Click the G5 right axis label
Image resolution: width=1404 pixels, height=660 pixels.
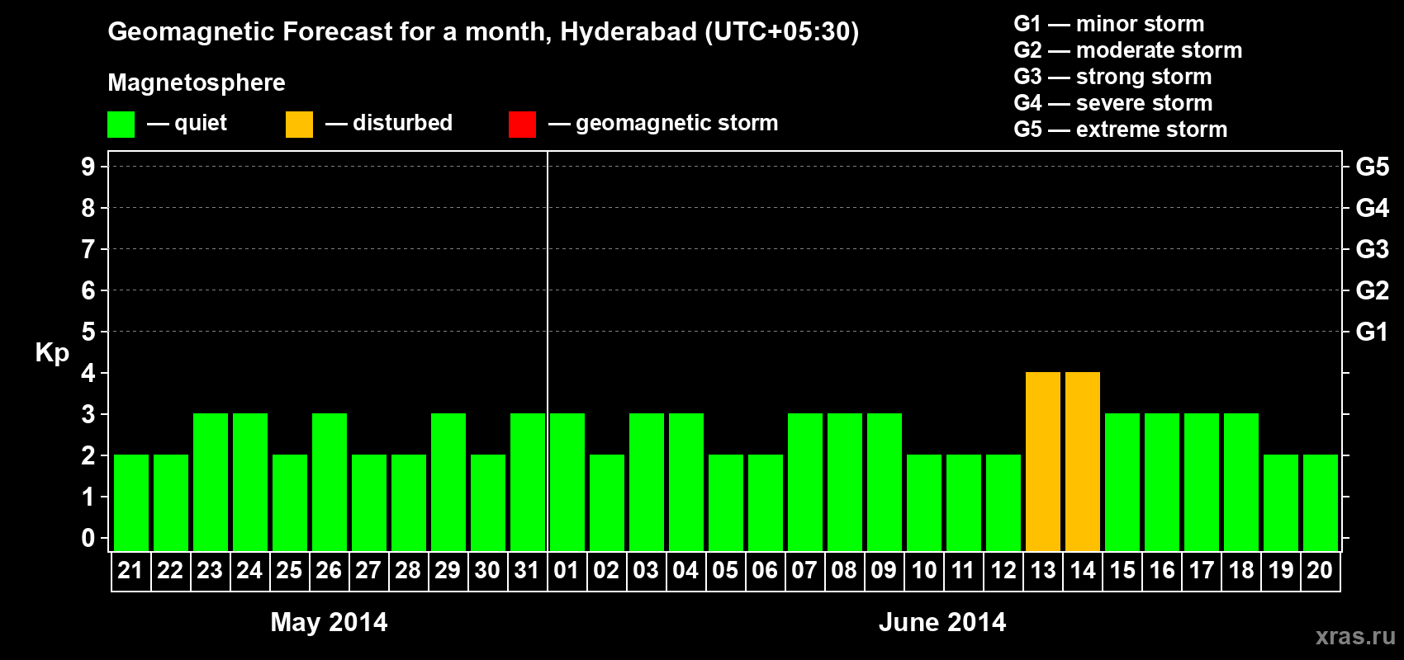pyautogui.click(x=1373, y=167)
